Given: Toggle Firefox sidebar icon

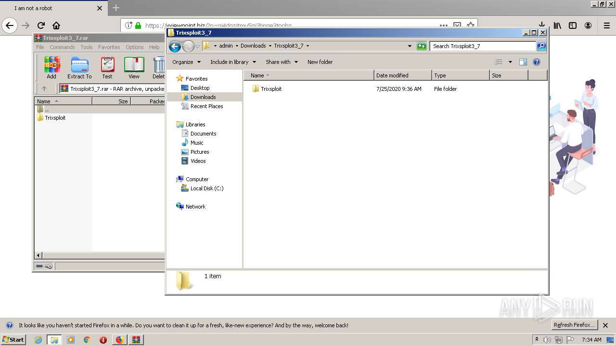Looking at the screenshot, I should 573,25.
